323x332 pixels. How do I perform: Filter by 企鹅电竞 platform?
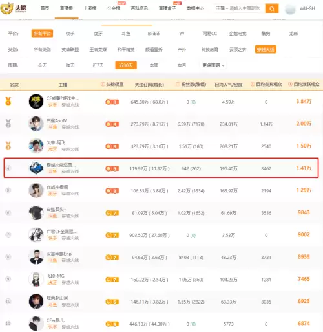coord(238,34)
